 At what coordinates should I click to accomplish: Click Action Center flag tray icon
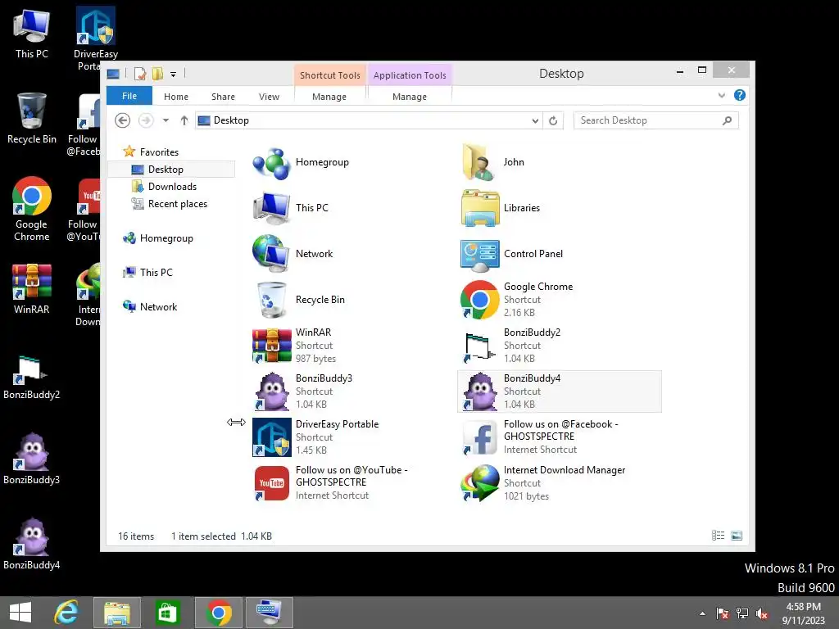[723, 613]
